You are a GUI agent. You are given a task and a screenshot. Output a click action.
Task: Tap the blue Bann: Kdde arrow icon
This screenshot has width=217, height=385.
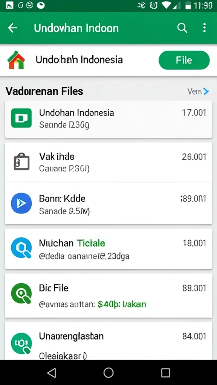tap(21, 203)
